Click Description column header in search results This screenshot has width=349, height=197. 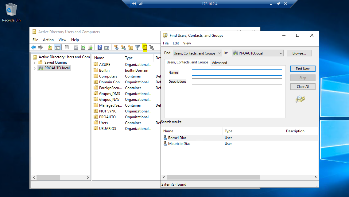click(301, 131)
